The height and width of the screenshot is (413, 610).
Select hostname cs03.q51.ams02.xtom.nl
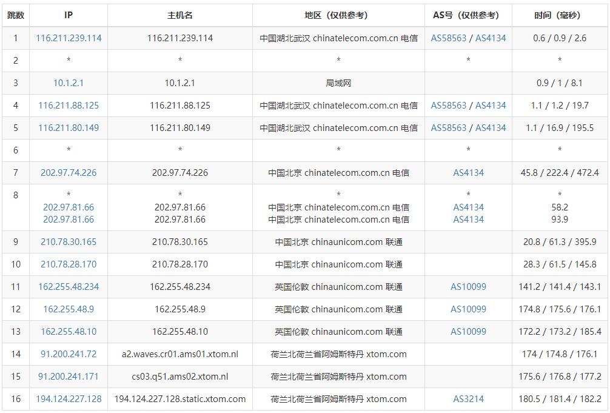click(179, 377)
